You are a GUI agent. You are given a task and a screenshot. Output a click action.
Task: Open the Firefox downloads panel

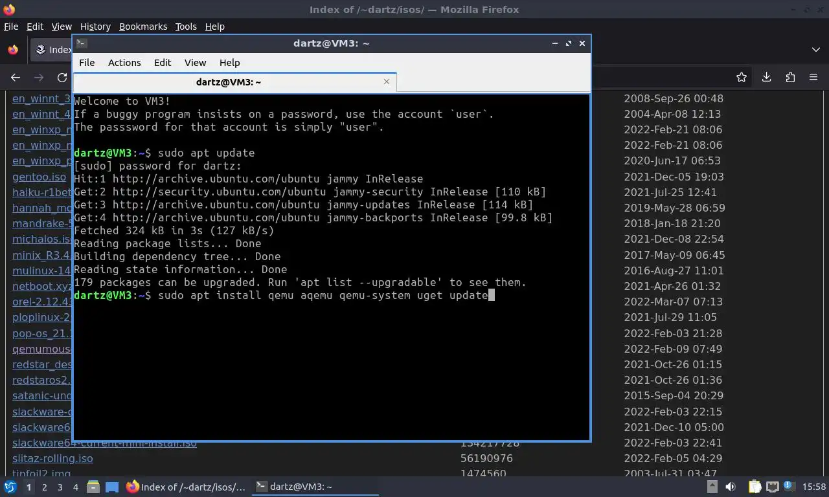766,78
